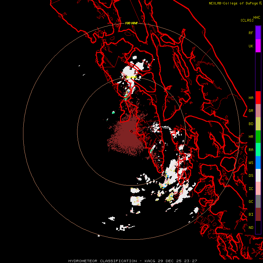Click the UK legend label
263x263 pixels.
[251, 46]
